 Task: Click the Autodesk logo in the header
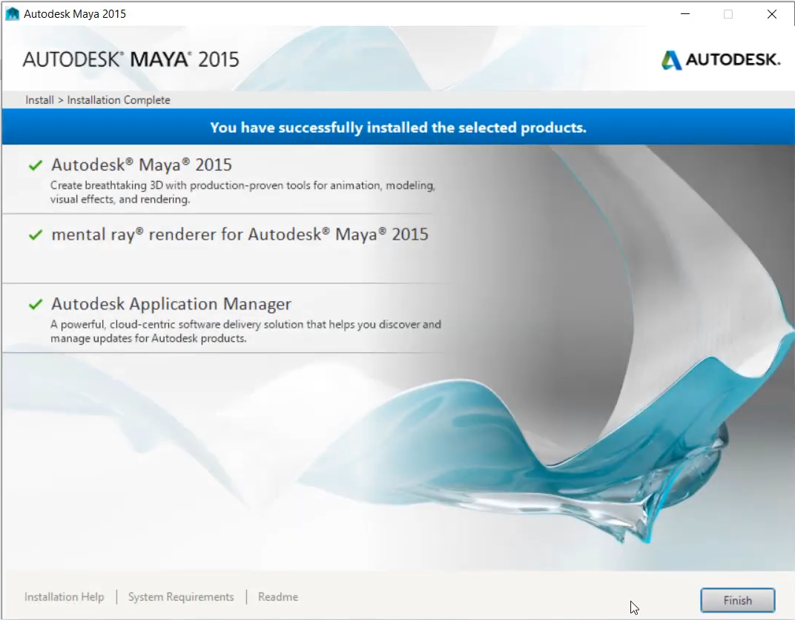(721, 60)
